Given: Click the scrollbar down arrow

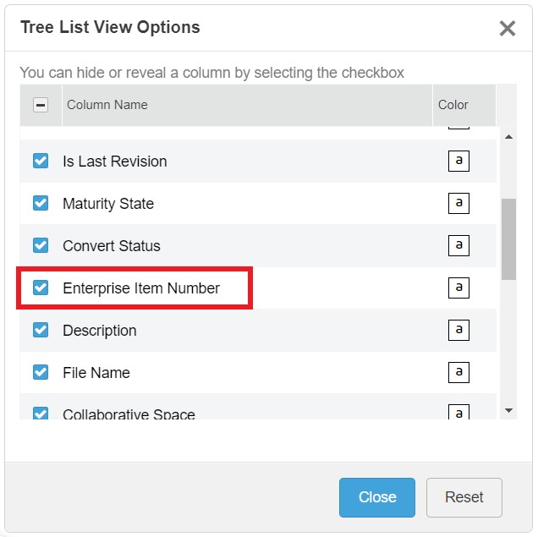Looking at the screenshot, I should 508,410.
